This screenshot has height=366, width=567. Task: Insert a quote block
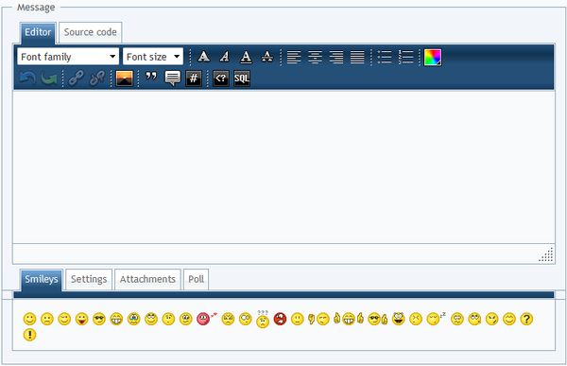151,78
